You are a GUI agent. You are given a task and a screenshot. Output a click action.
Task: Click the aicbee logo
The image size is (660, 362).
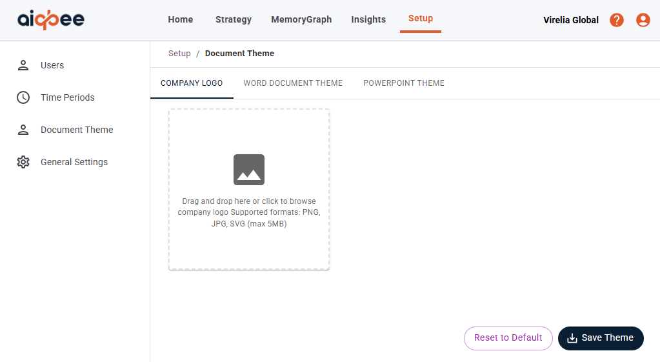(51, 19)
